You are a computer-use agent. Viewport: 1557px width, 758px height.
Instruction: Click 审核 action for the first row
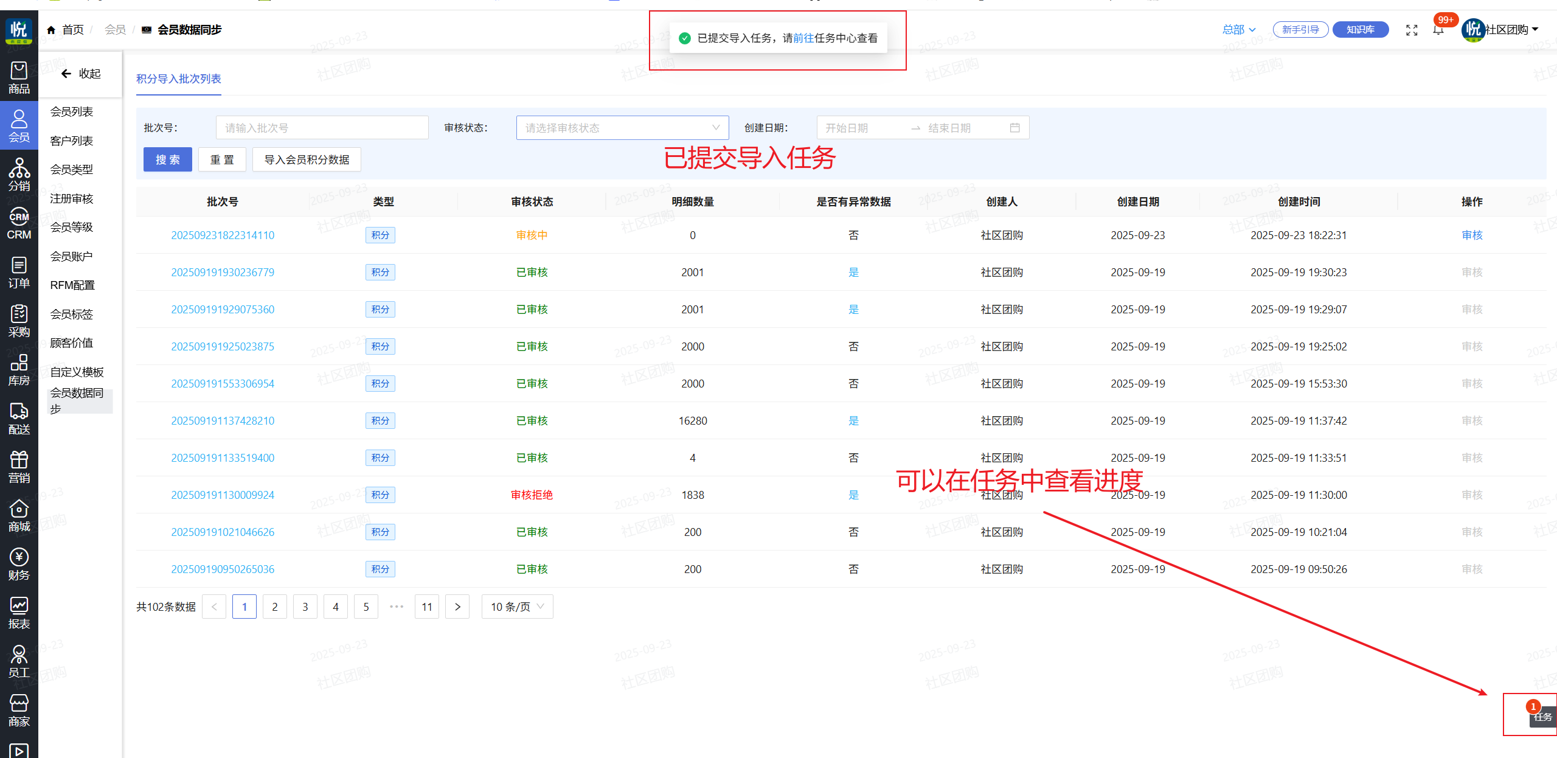[x=1472, y=235]
